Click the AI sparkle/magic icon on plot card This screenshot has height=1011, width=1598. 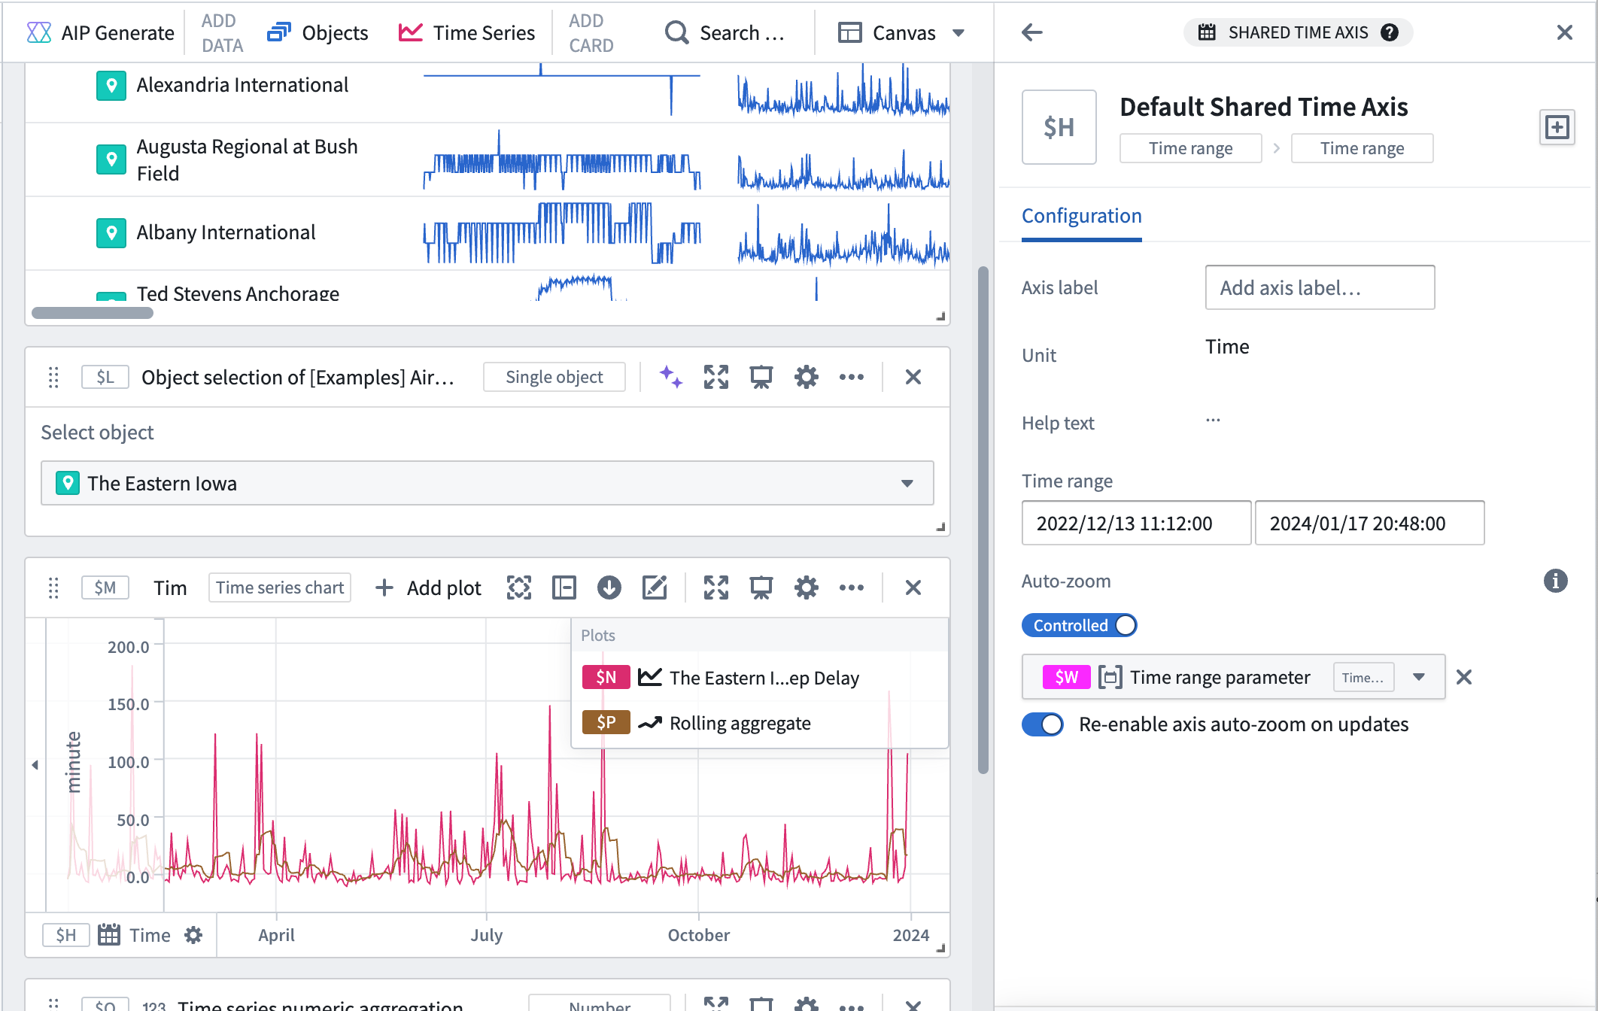click(669, 376)
